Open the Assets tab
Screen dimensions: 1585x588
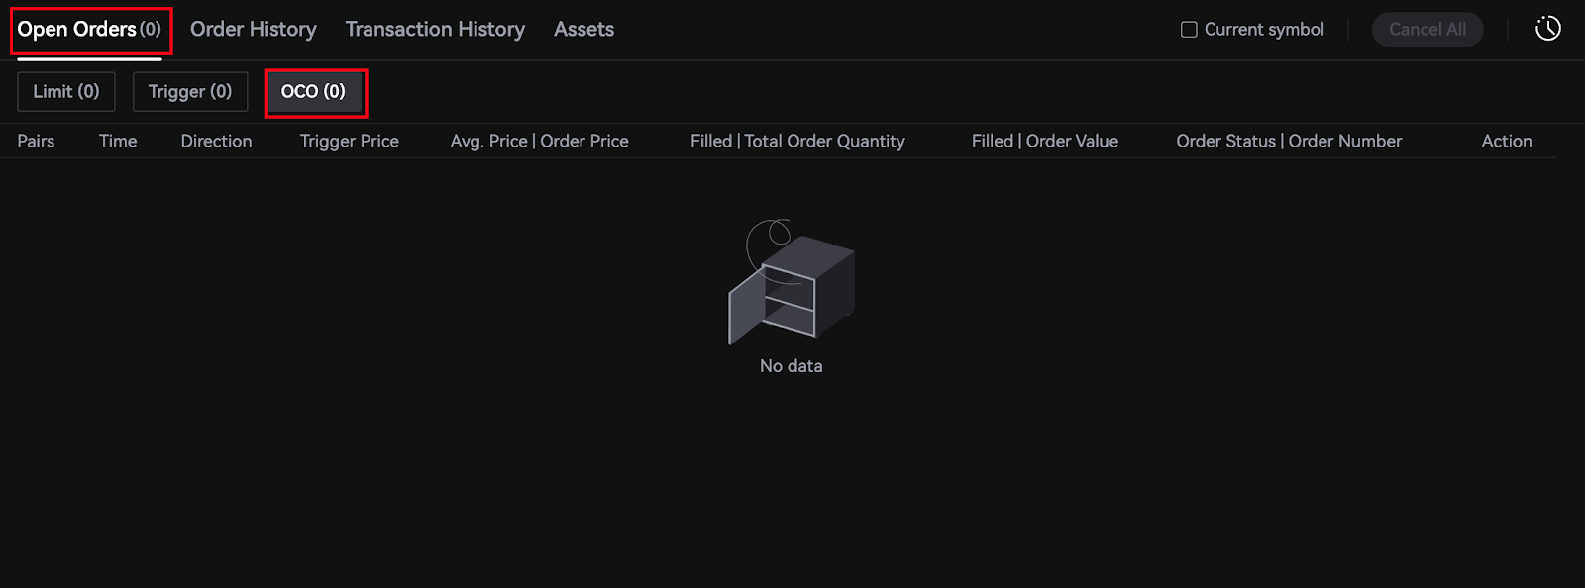click(x=583, y=30)
